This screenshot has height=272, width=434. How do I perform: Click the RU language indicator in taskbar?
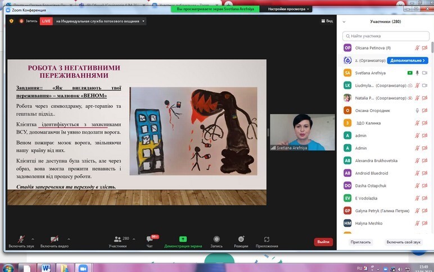point(359,268)
